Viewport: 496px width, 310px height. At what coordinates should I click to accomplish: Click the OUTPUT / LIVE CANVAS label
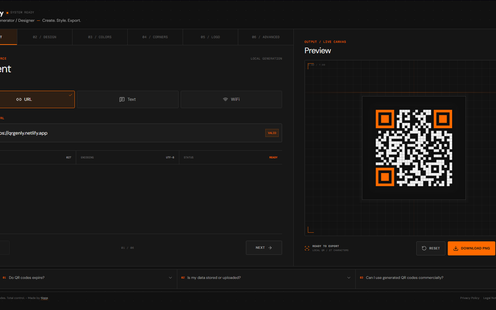click(325, 42)
